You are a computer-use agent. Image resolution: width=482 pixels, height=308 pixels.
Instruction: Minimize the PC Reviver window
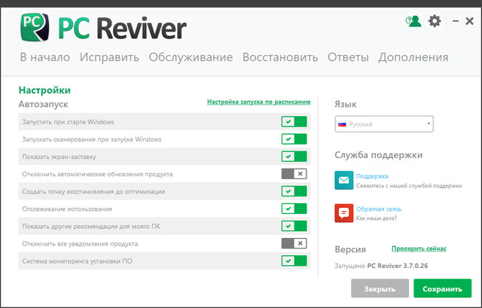tap(453, 22)
